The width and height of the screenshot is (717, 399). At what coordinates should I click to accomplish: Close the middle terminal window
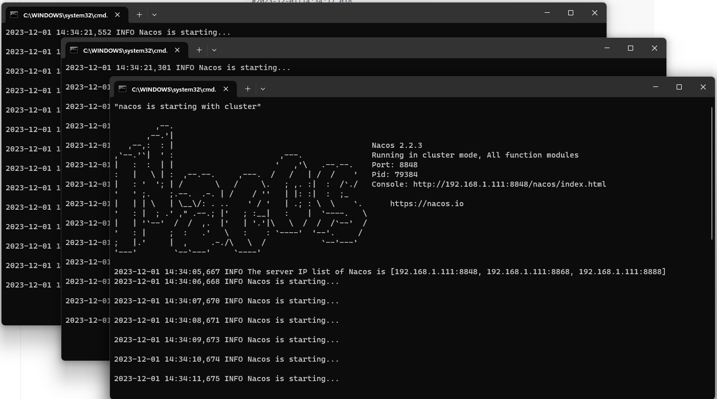(x=654, y=48)
